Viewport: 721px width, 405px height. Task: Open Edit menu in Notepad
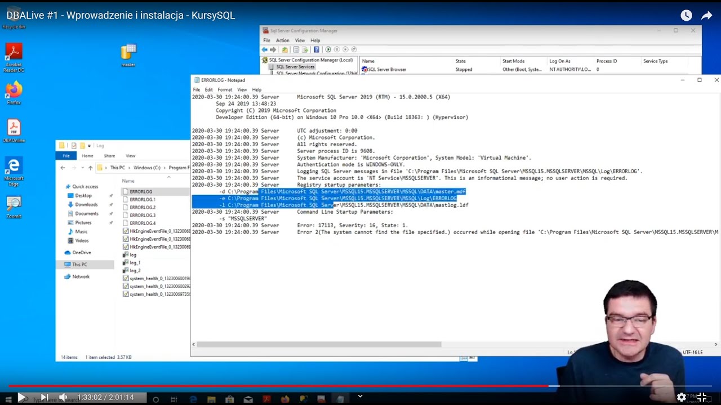[x=208, y=89]
